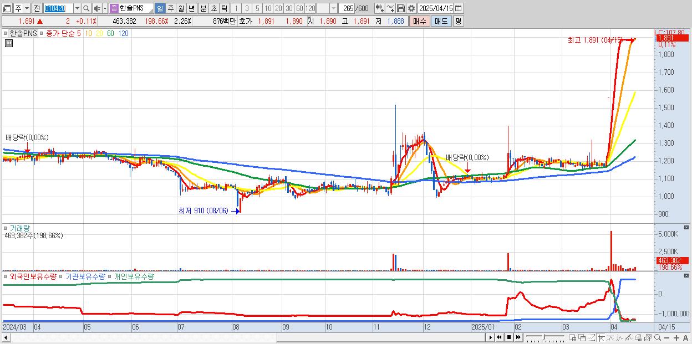Click the 증 market badge icon before 한솔PNS
Screen dimensions: 692x344
[x=114, y=8]
